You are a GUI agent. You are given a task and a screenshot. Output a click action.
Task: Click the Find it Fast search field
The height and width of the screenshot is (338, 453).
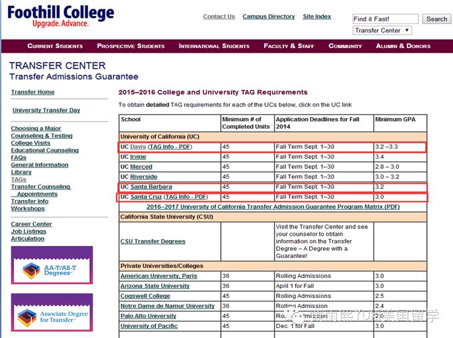[386, 19]
